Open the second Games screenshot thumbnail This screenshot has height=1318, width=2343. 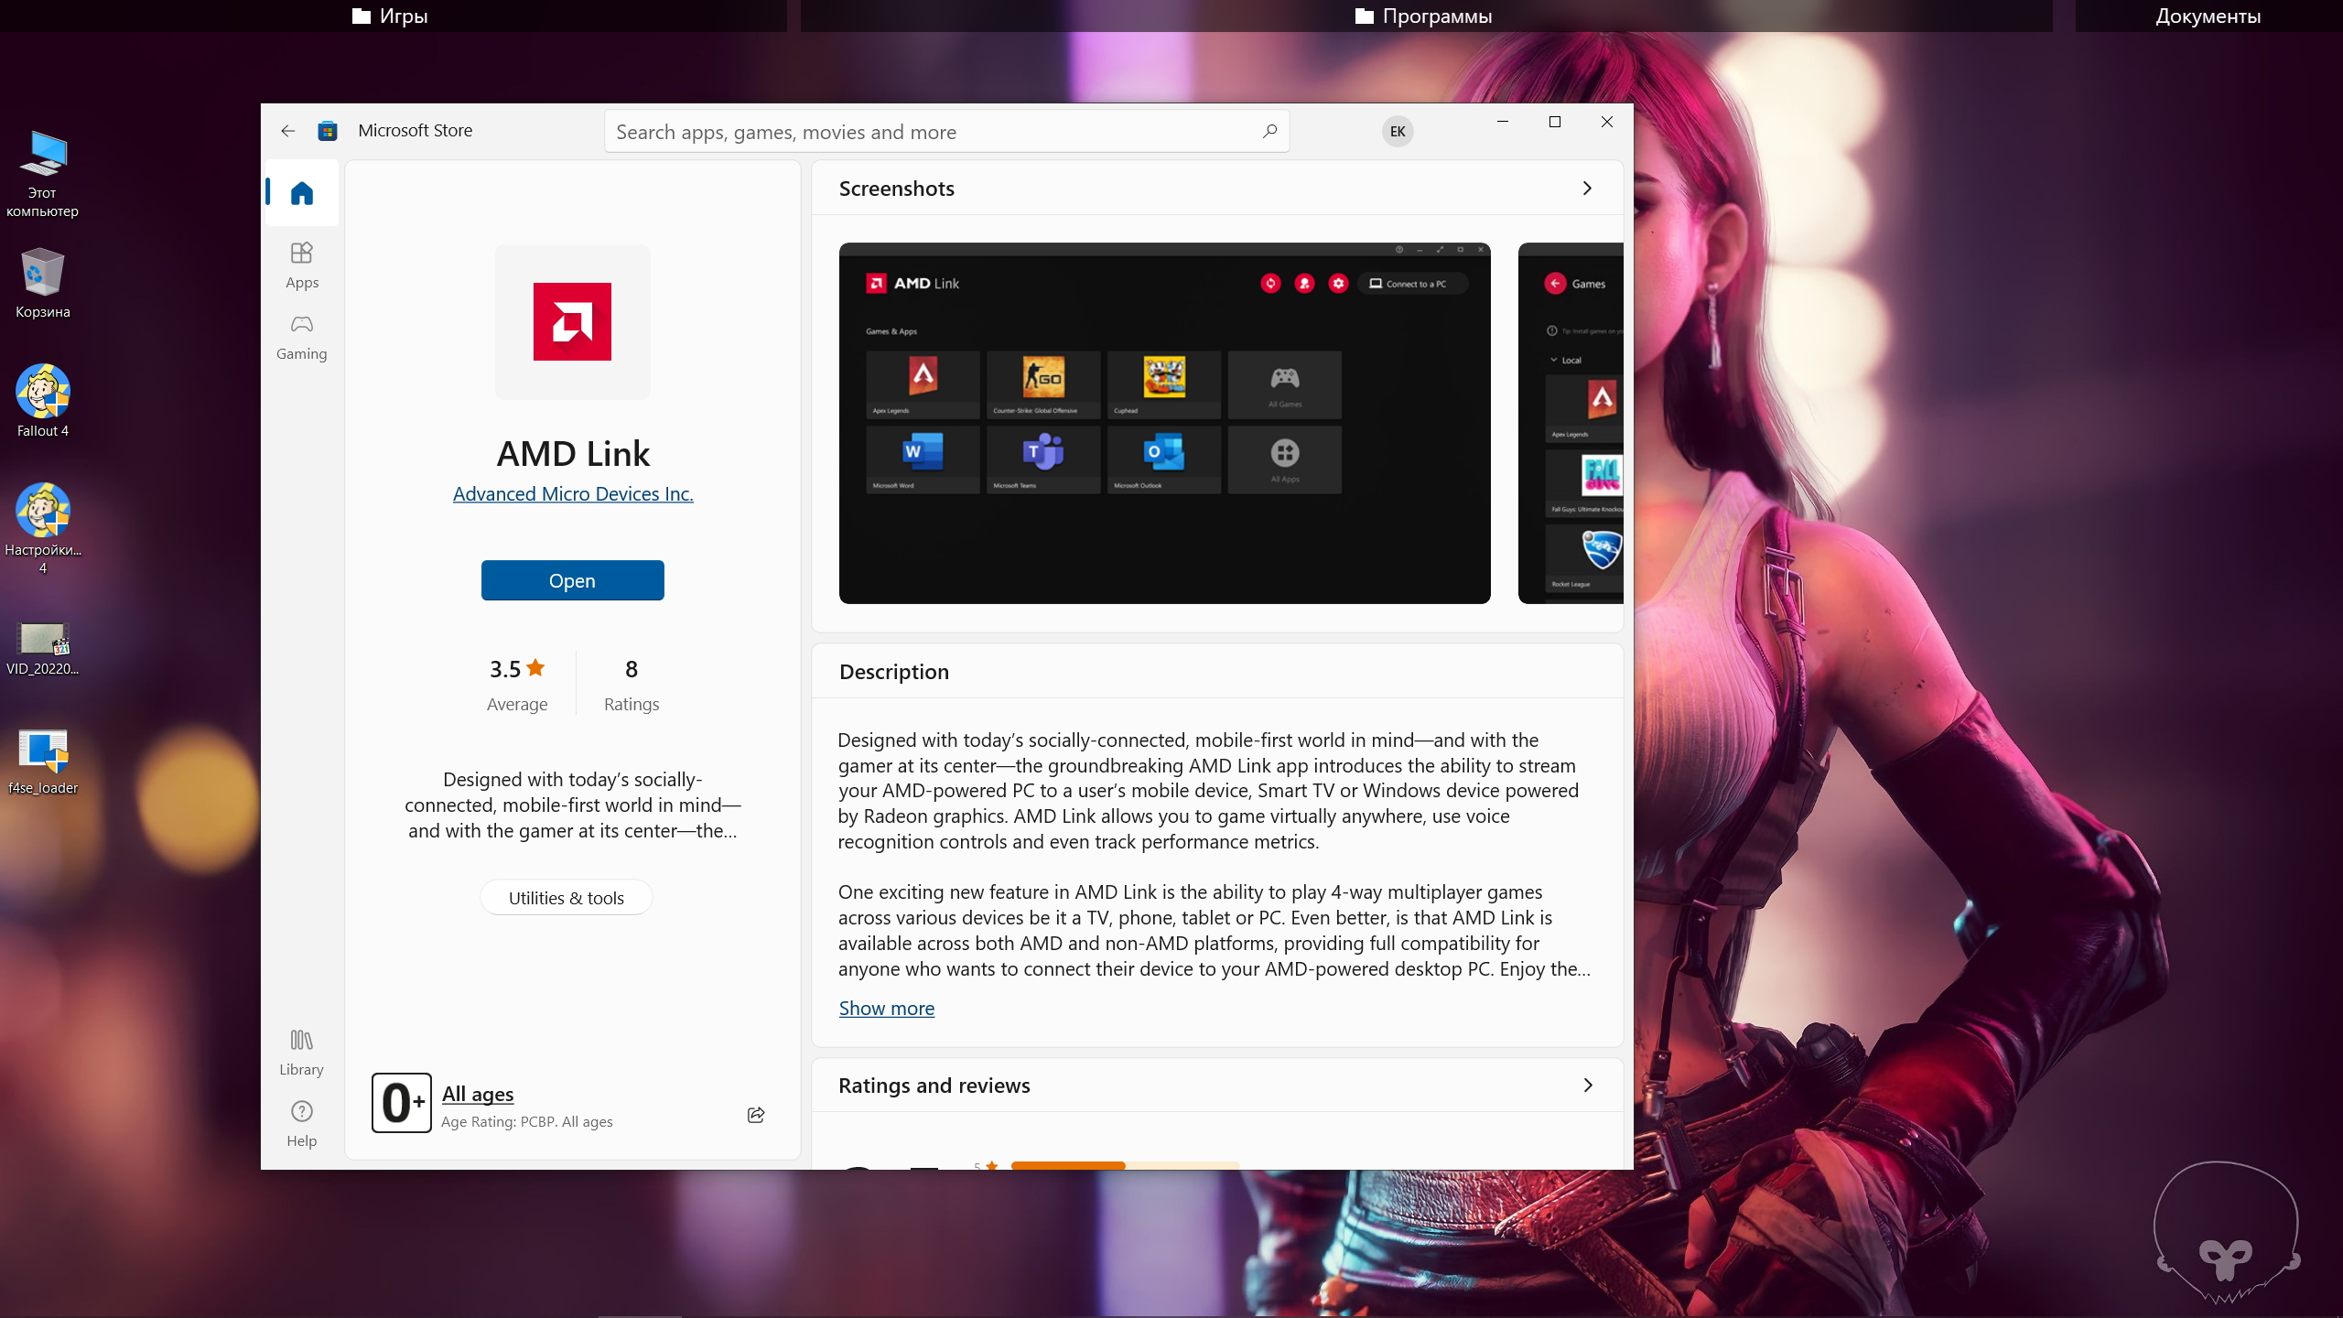point(1571,423)
